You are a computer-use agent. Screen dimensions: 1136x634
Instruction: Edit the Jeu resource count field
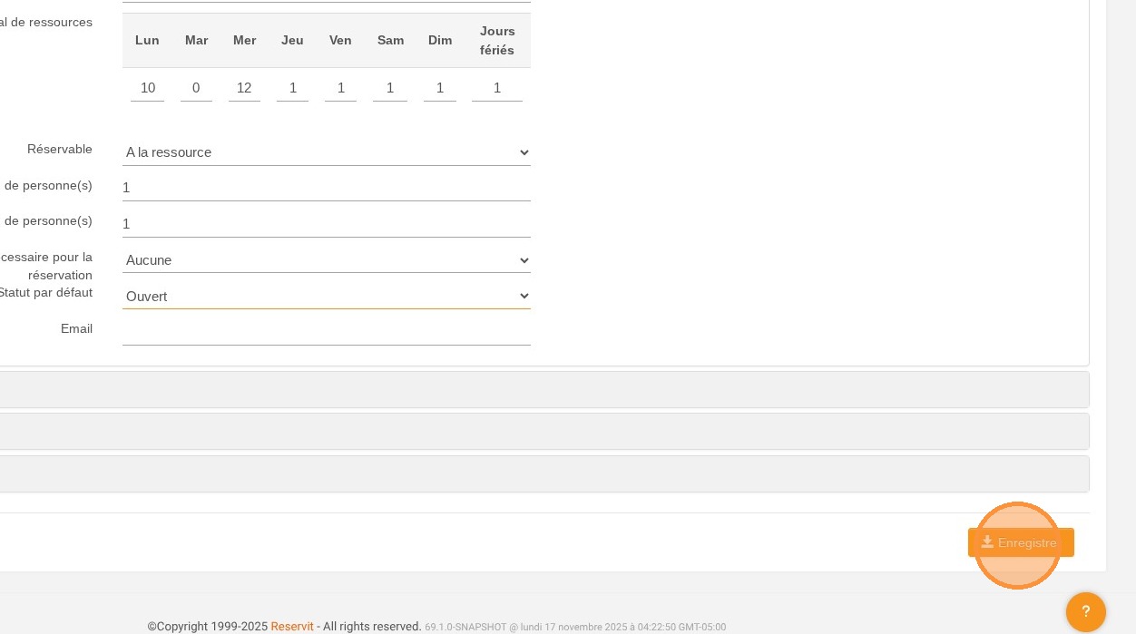pos(292,88)
